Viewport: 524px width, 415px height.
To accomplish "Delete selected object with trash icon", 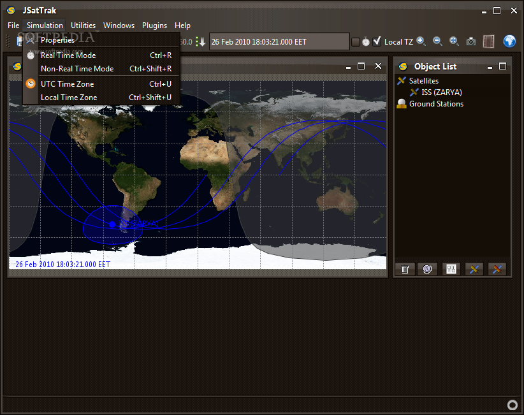I will click(405, 269).
